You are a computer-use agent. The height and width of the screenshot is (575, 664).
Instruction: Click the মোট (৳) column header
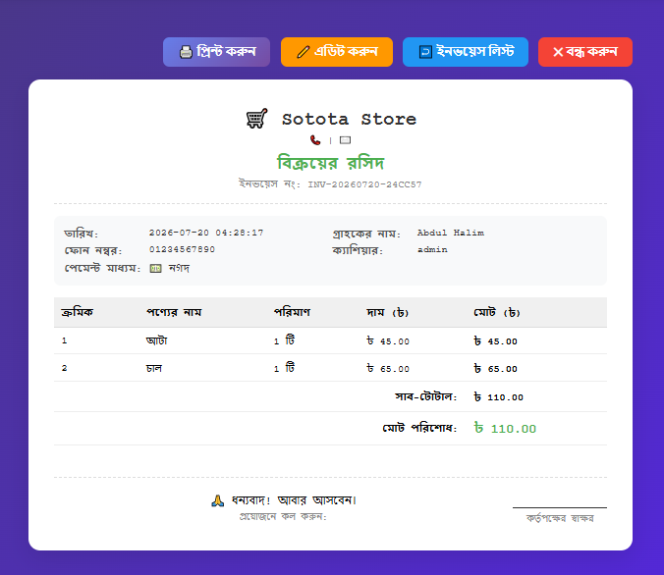tap(497, 313)
